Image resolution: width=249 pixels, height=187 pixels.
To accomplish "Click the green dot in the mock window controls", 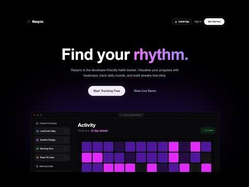I will 41,115.
